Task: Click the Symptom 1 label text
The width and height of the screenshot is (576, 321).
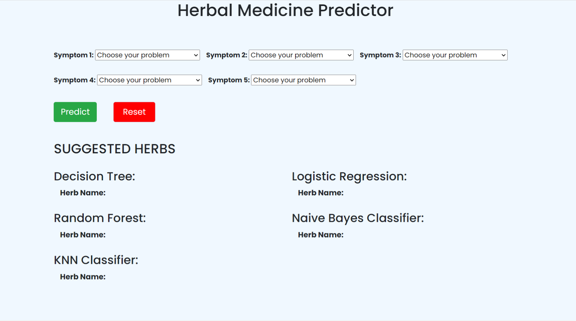Action: (73, 55)
